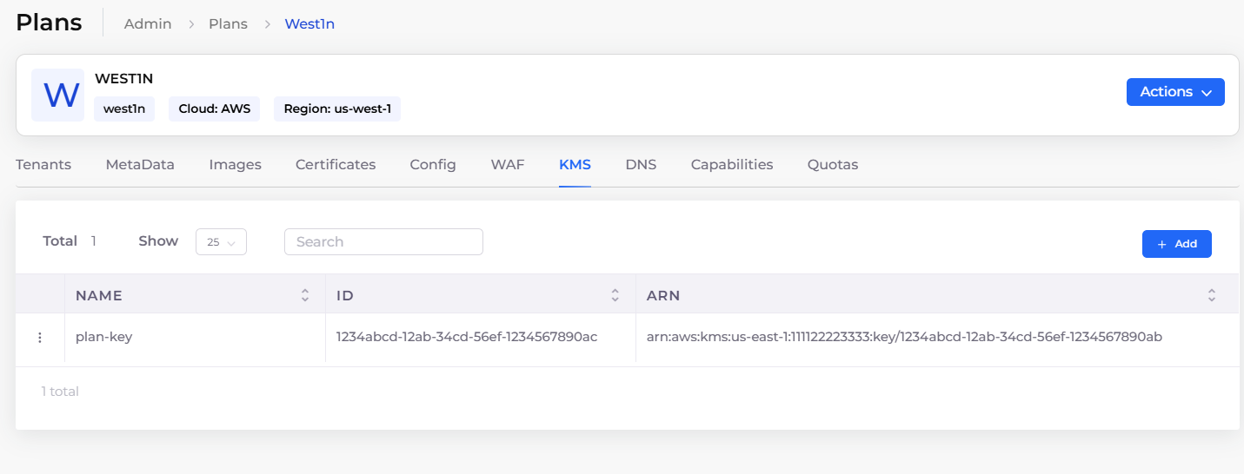
Task: Open the Config tab
Action: click(x=433, y=165)
